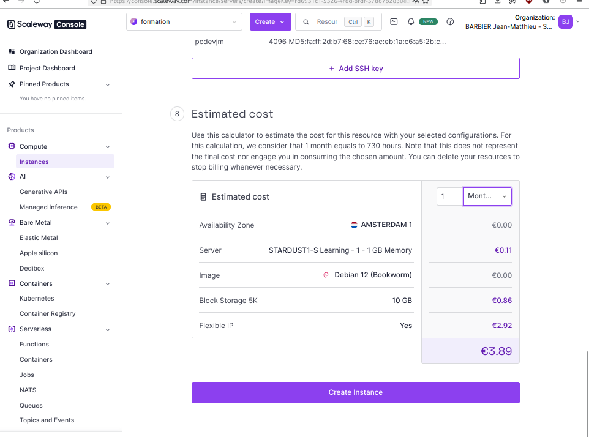Viewport: 589px width, 437px height.
Task: Open the help question mark icon
Action: pos(450,22)
